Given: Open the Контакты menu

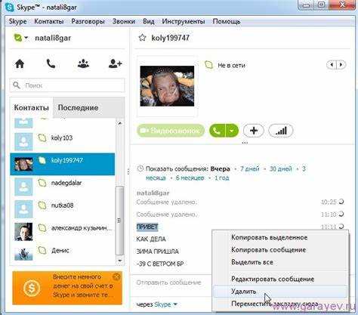Looking at the screenshot, I should [x=49, y=21].
